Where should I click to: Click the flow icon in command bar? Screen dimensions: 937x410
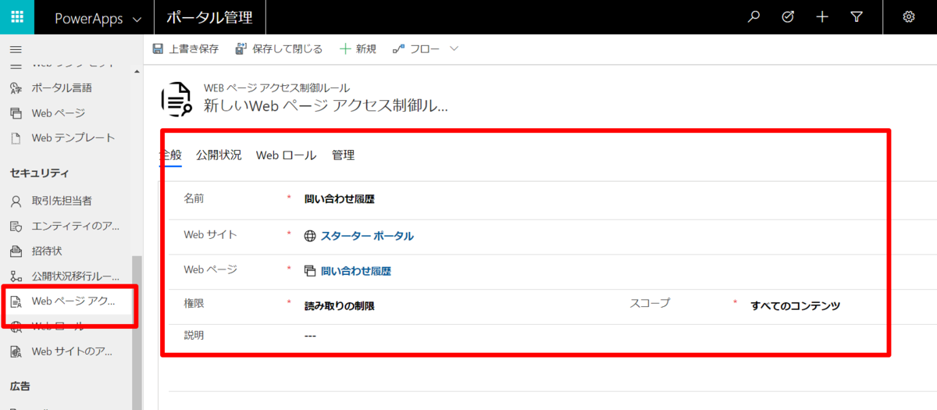point(398,48)
